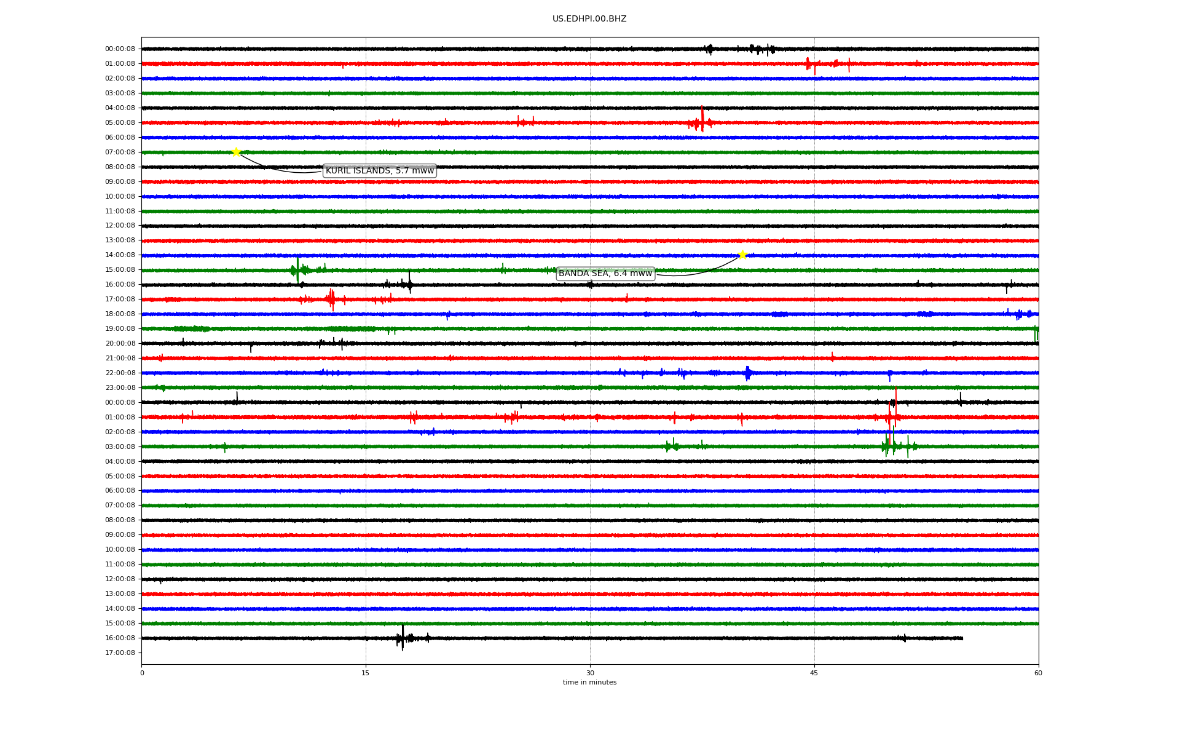Viewport: 1180px width, 738px height.
Task: Click the BANDA SEA, 6.4 mww annotation box
Action: [x=605, y=274]
